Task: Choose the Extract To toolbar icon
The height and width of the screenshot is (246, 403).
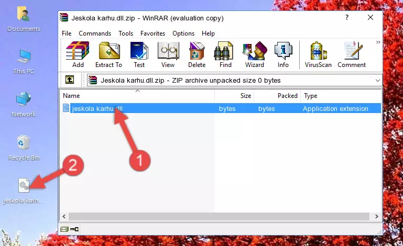Action: (108, 54)
